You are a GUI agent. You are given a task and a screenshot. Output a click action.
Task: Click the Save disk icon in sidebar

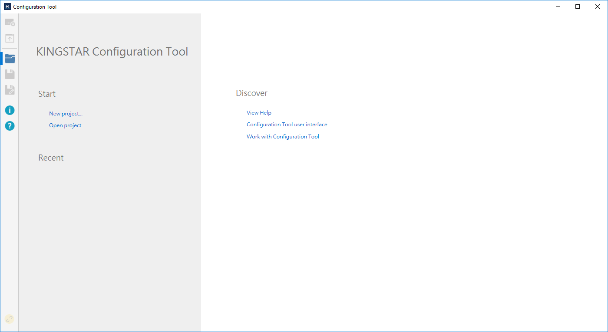pyautogui.click(x=10, y=74)
